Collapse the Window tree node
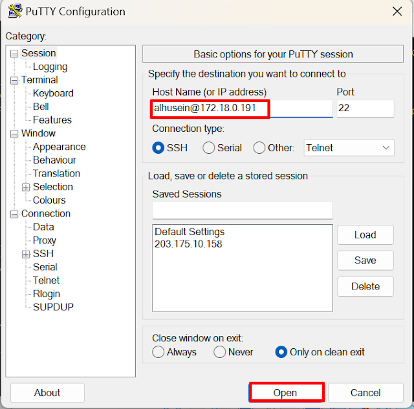The width and height of the screenshot is (414, 409). [x=14, y=134]
